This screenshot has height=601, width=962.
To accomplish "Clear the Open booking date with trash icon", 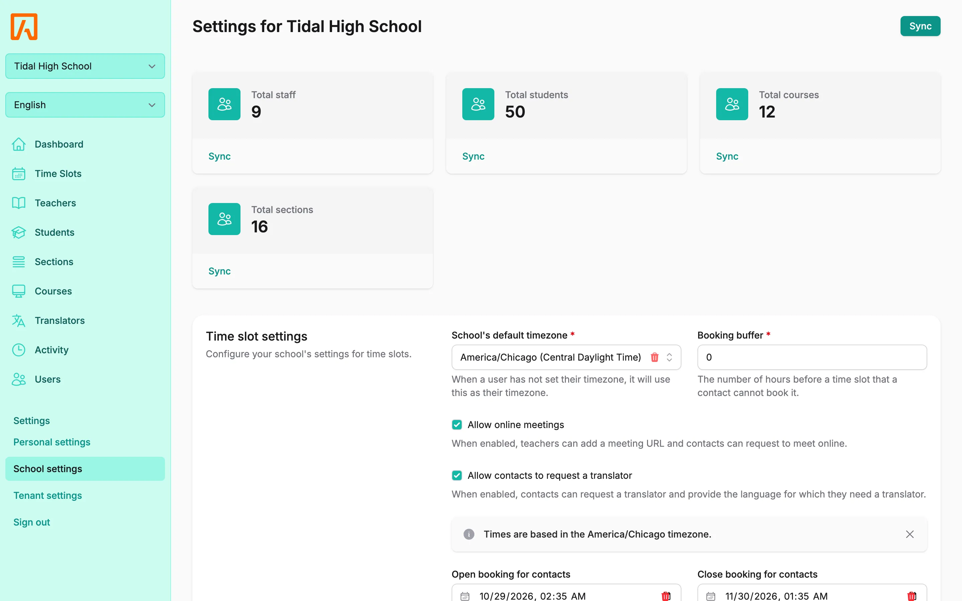I will 666,596.
